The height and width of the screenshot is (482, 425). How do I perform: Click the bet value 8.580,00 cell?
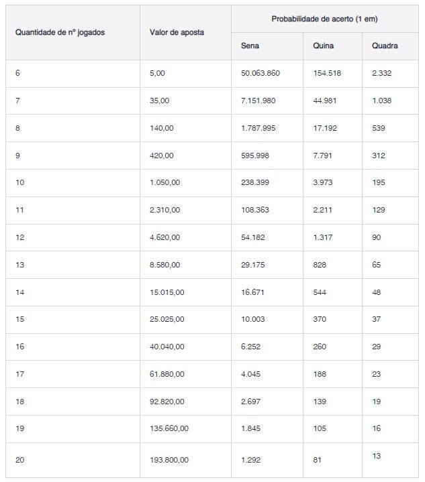pyautogui.click(x=164, y=265)
